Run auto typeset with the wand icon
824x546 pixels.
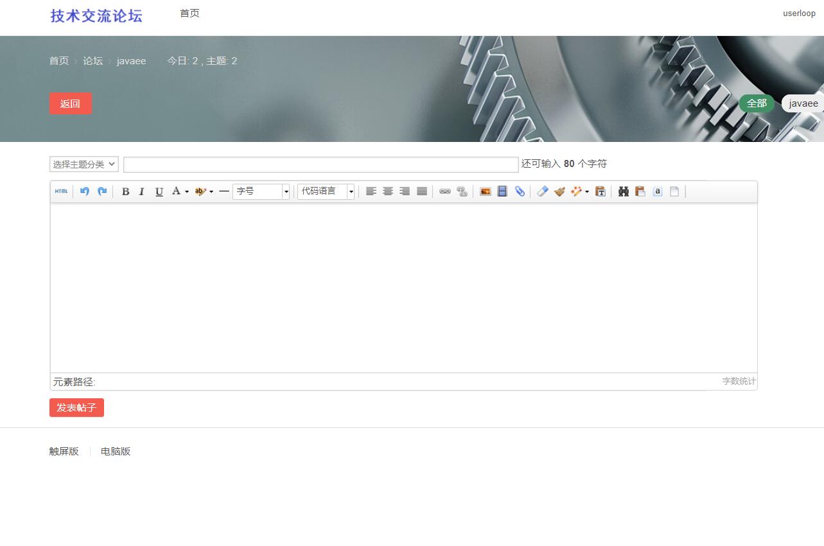coord(576,191)
